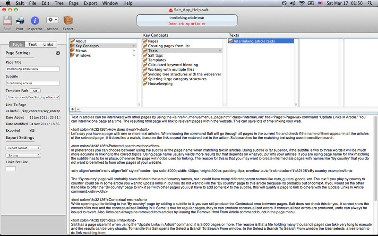Expand the Texts row arrow
378x236 pixels.
220,51
